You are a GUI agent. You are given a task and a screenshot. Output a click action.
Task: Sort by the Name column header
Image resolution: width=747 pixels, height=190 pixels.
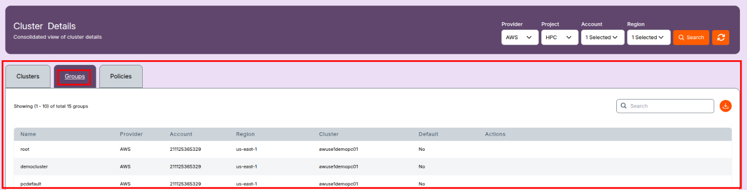tap(28, 134)
